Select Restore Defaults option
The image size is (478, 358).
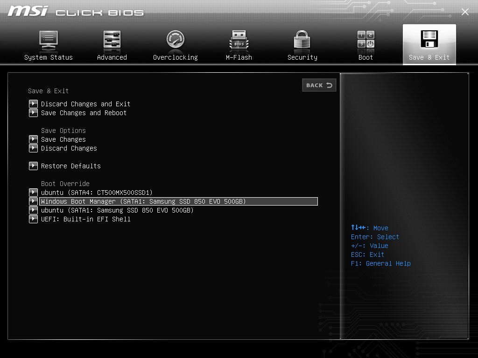tap(71, 166)
